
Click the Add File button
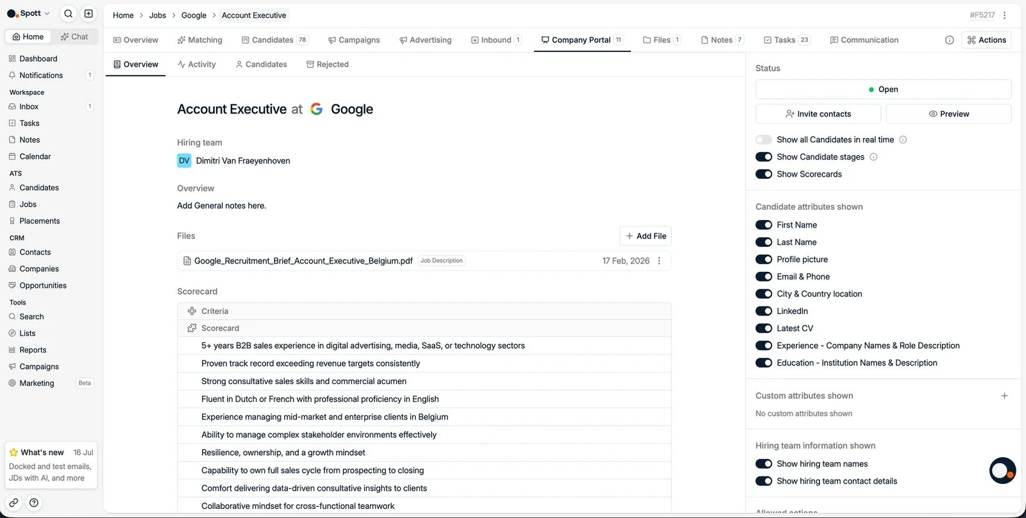[x=645, y=236]
